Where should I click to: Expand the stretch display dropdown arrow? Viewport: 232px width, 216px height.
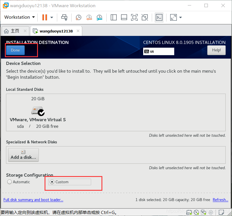click(180, 17)
